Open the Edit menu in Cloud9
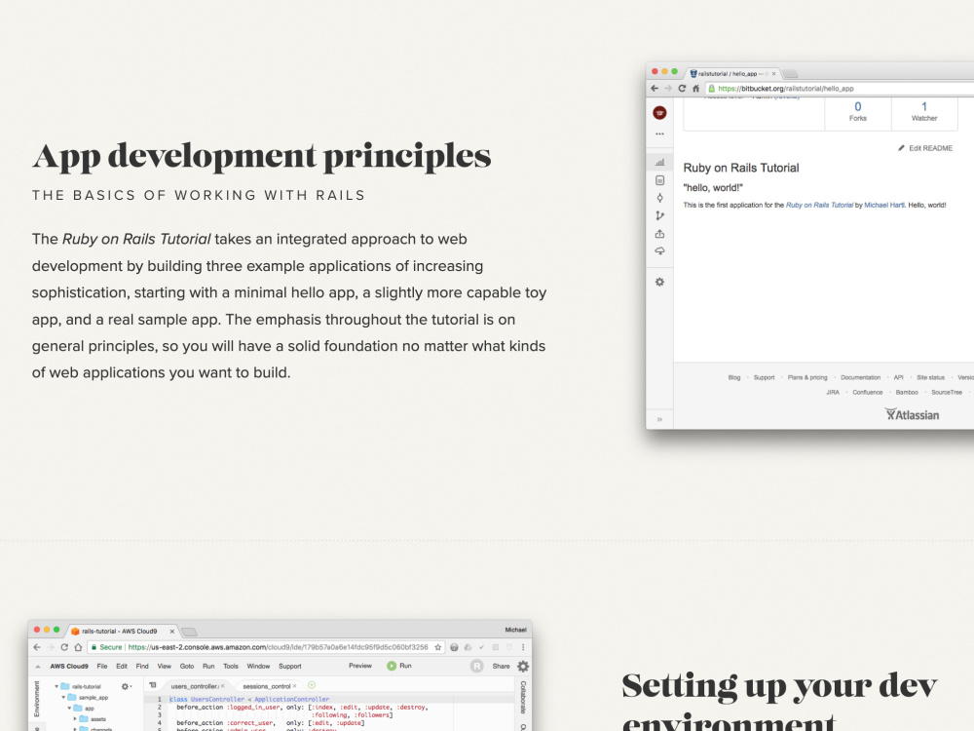 [x=122, y=666]
